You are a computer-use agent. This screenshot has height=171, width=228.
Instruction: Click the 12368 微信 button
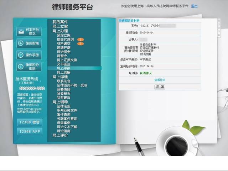pyautogui.click(x=30, y=122)
